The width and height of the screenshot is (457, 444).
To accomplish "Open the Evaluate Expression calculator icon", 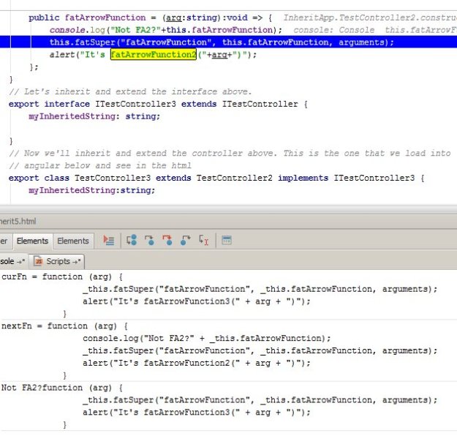I will (227, 240).
